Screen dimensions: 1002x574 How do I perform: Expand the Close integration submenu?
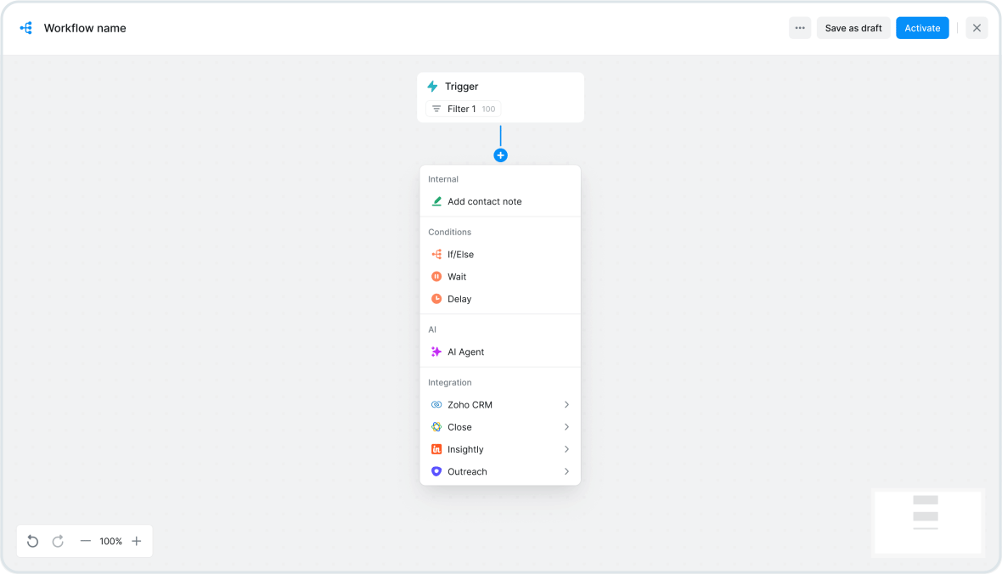(x=566, y=426)
